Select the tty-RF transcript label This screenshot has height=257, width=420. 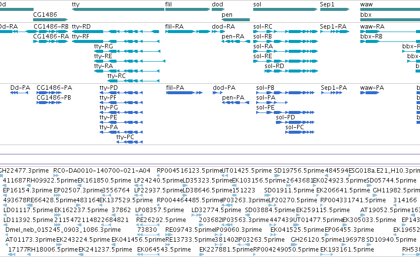click(x=80, y=37)
